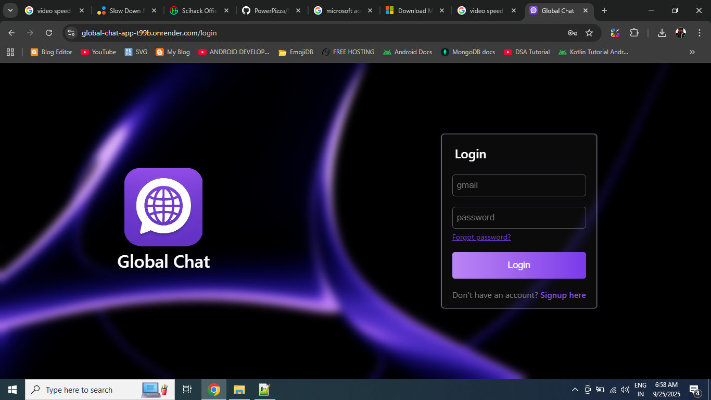Screen dimensions: 711x400
Task: Click the Chrome icon on the taskbar
Action: point(213,389)
